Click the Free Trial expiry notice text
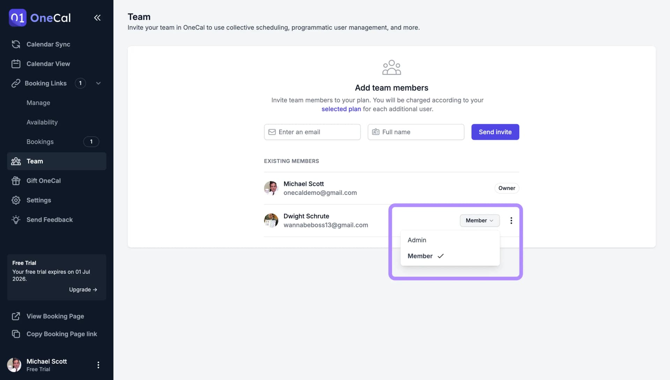670x380 pixels. [51, 275]
